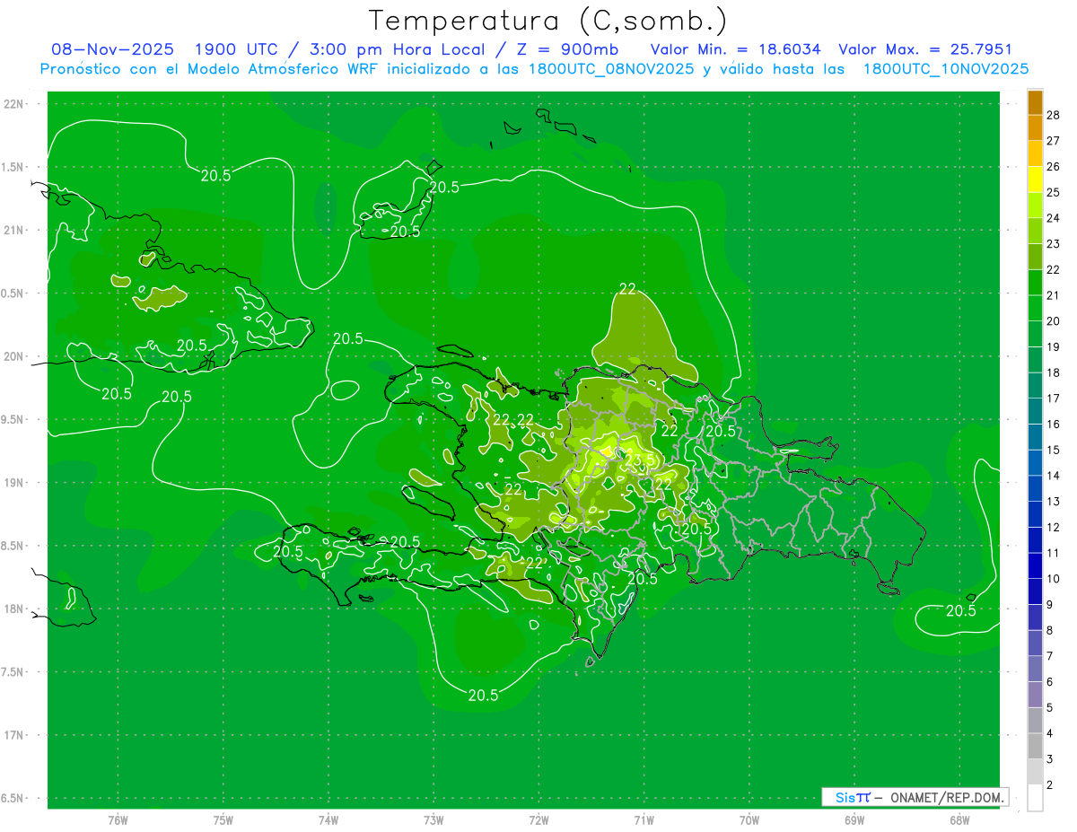Click the legend swatch between 6 and 7
This screenshot has height=832, width=1077.
point(1035,669)
